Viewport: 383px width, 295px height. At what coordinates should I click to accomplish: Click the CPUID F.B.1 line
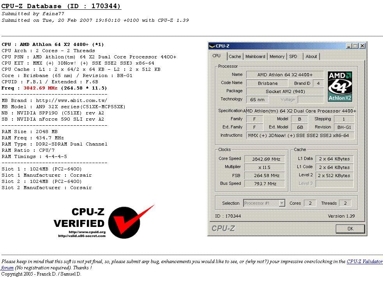[50, 82]
